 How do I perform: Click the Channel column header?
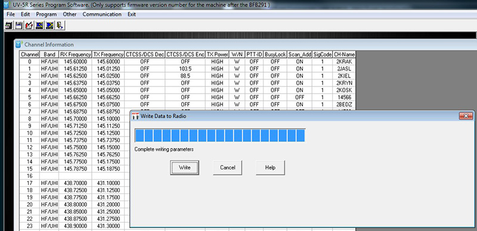(x=29, y=54)
